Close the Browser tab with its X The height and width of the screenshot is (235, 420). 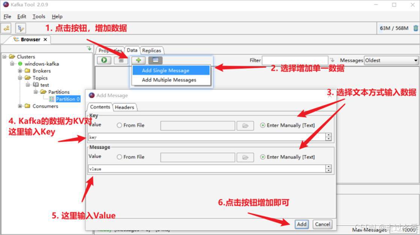(45, 39)
